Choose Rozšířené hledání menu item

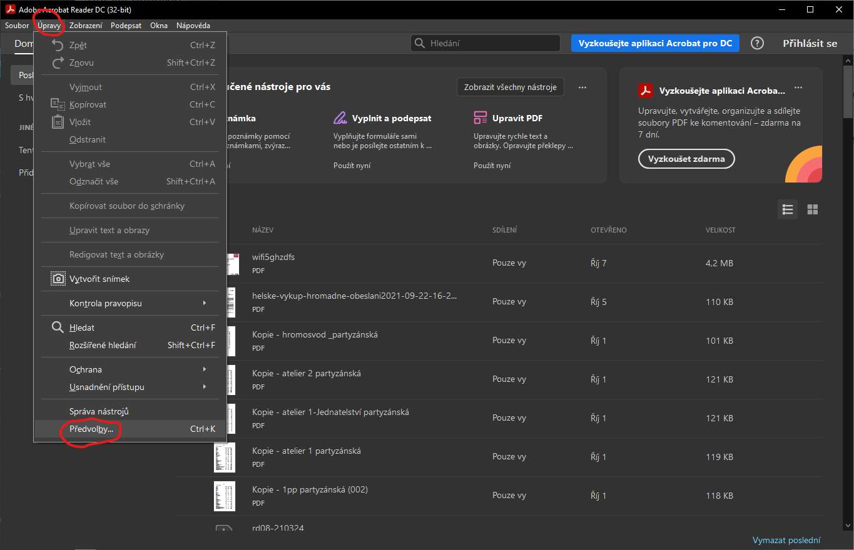[x=130, y=345]
